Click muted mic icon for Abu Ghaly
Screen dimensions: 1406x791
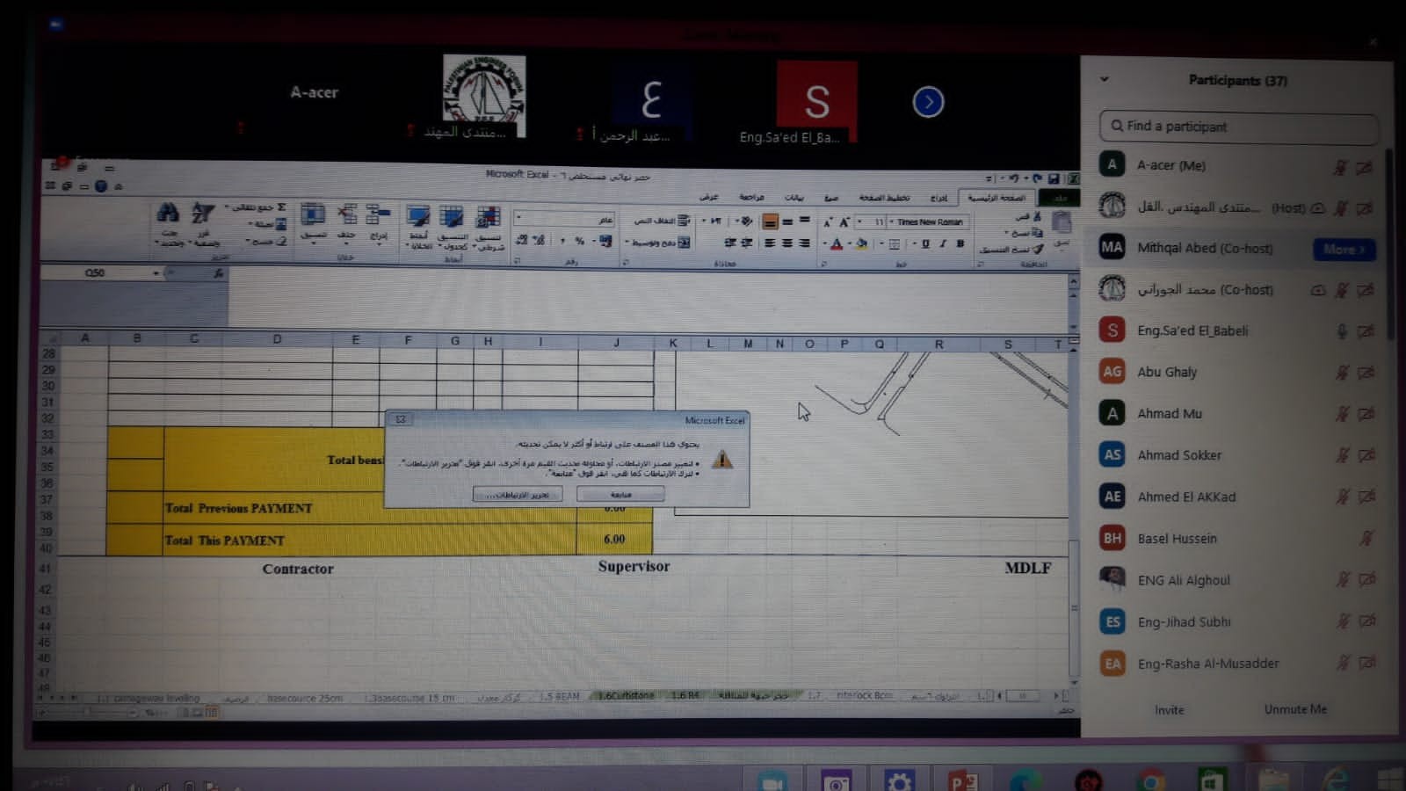tap(1342, 373)
